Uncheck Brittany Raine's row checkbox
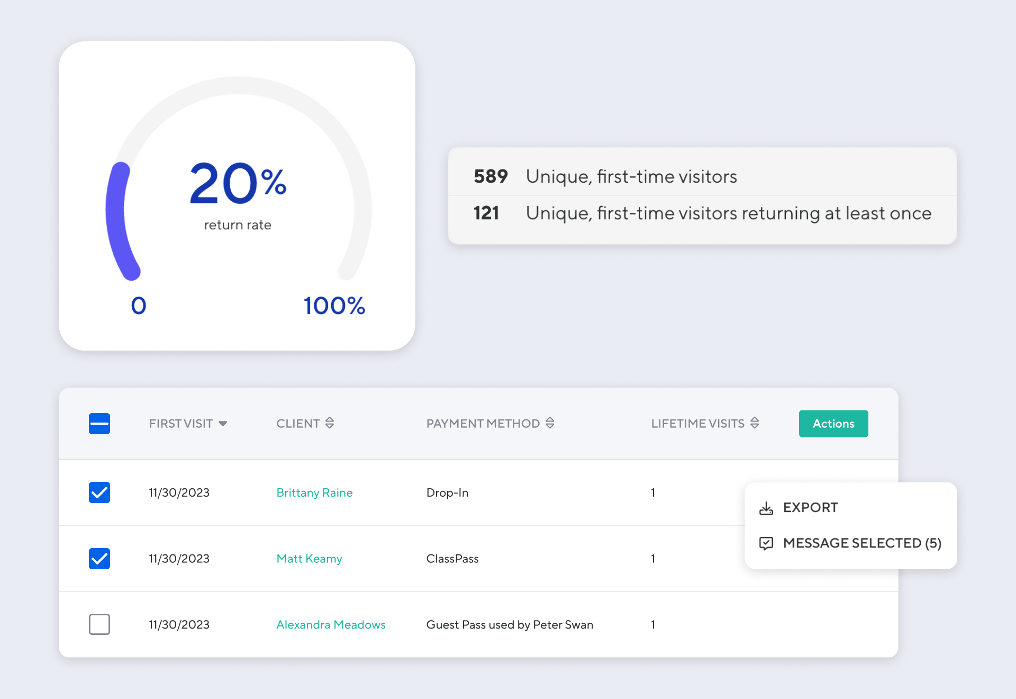1016x699 pixels. [x=99, y=492]
